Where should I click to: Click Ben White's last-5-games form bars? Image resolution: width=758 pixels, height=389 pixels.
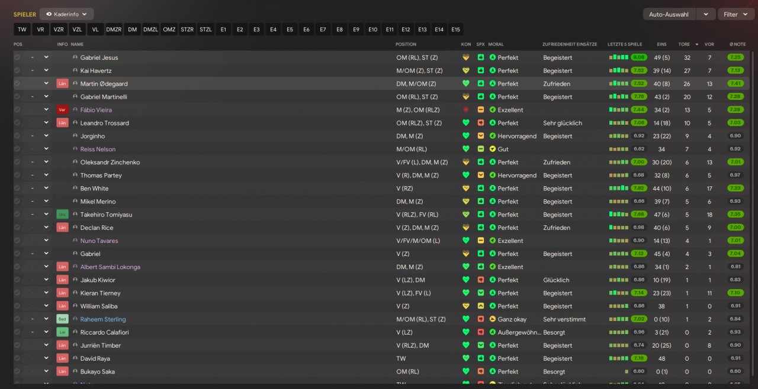[x=619, y=189]
